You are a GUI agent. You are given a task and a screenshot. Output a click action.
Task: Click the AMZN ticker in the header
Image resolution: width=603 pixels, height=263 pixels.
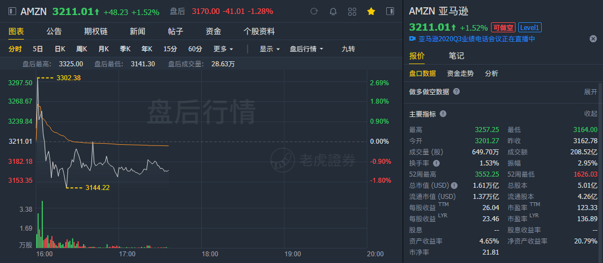33,12
